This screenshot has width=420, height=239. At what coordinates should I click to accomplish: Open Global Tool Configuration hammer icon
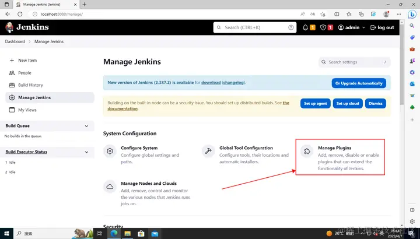click(208, 151)
